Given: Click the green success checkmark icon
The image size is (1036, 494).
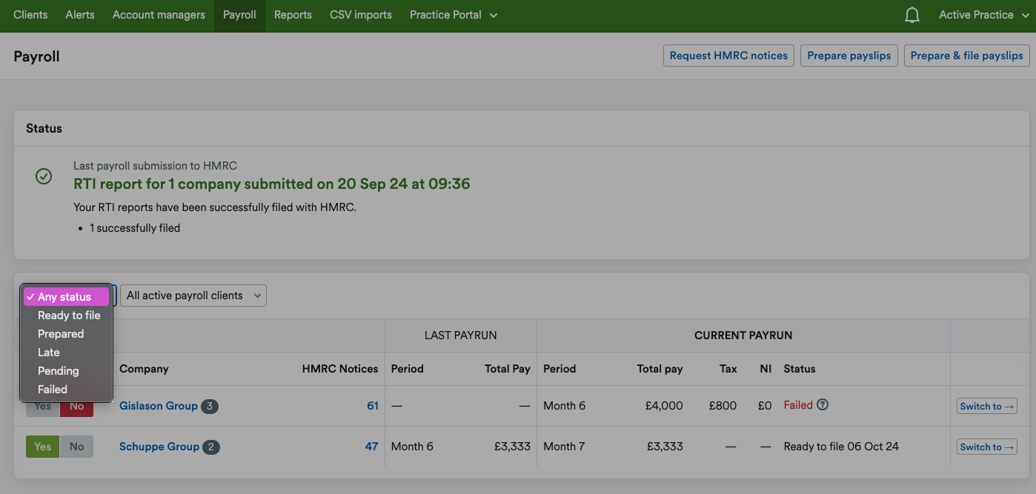Looking at the screenshot, I should pyautogui.click(x=44, y=176).
